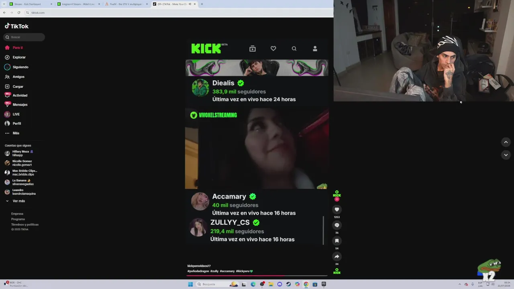
Task: Open Mensajes inbox
Action: pos(16,105)
